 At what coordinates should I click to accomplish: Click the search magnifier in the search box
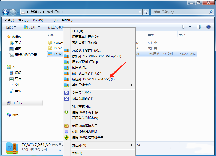point(210,12)
